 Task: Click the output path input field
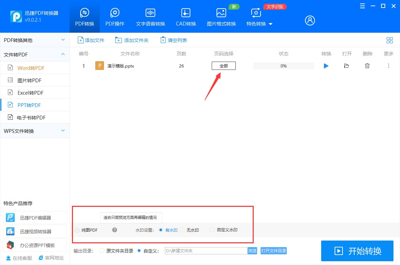(x=206, y=251)
